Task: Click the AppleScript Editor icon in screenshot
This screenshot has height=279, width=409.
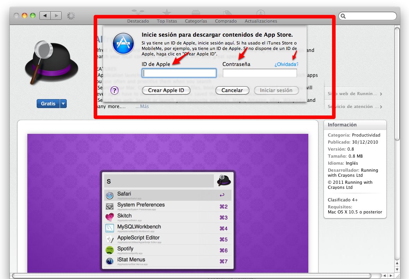Action: coord(110,239)
